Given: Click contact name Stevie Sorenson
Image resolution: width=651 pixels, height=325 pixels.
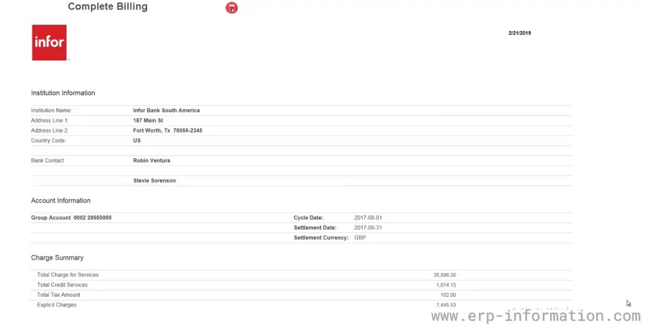Looking at the screenshot, I should [x=154, y=180].
